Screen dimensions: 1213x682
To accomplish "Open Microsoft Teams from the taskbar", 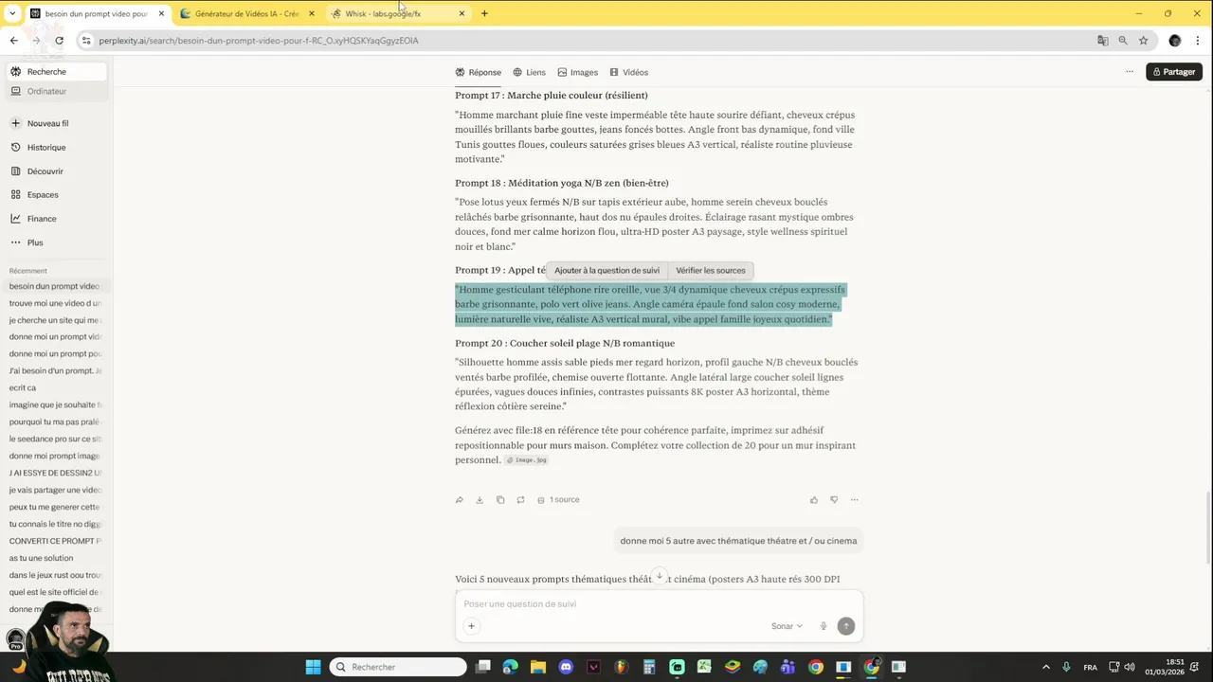I will click(788, 667).
